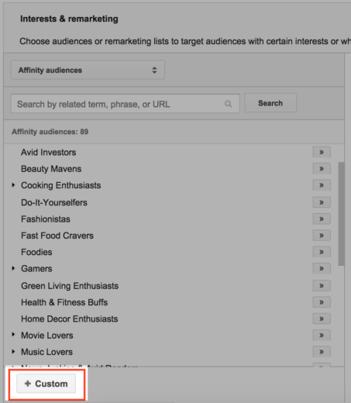Add Beauty Mavens using the double-arrow icon
This screenshot has height=403, width=351.
(322, 169)
